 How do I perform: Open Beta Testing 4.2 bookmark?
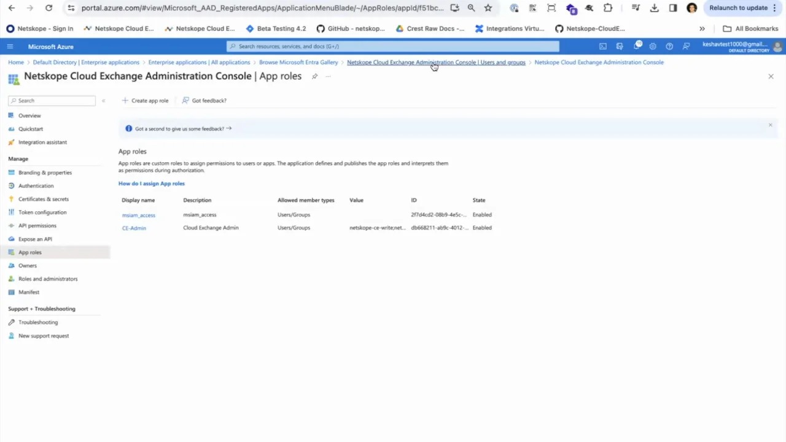275,28
